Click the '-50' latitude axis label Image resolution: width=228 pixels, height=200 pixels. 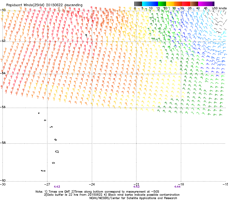click(x=3, y=10)
